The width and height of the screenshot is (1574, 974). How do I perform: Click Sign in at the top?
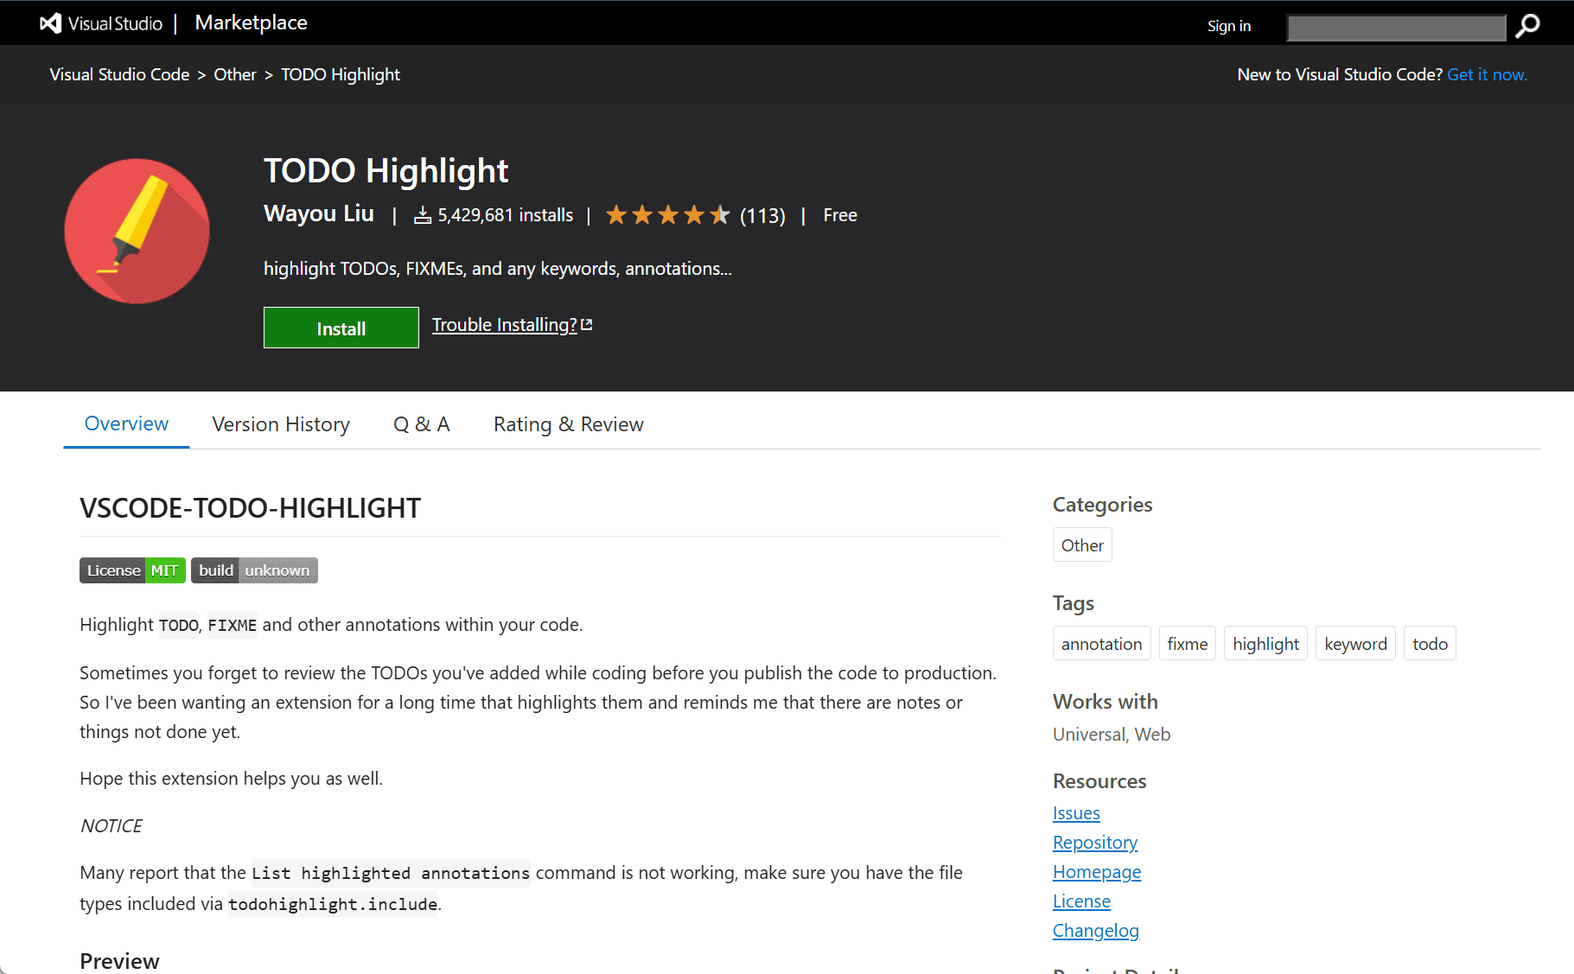click(1228, 26)
